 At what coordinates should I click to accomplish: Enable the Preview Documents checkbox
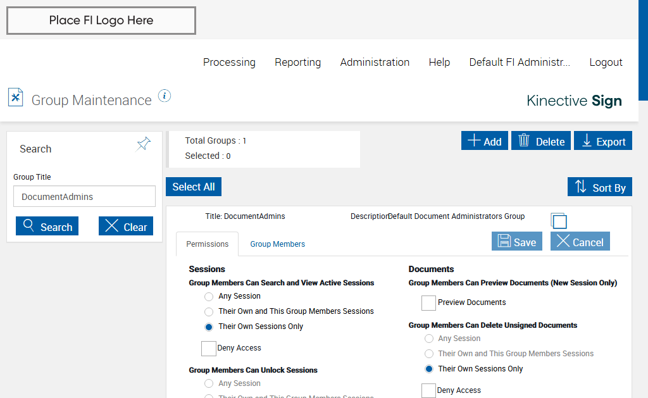tap(429, 302)
